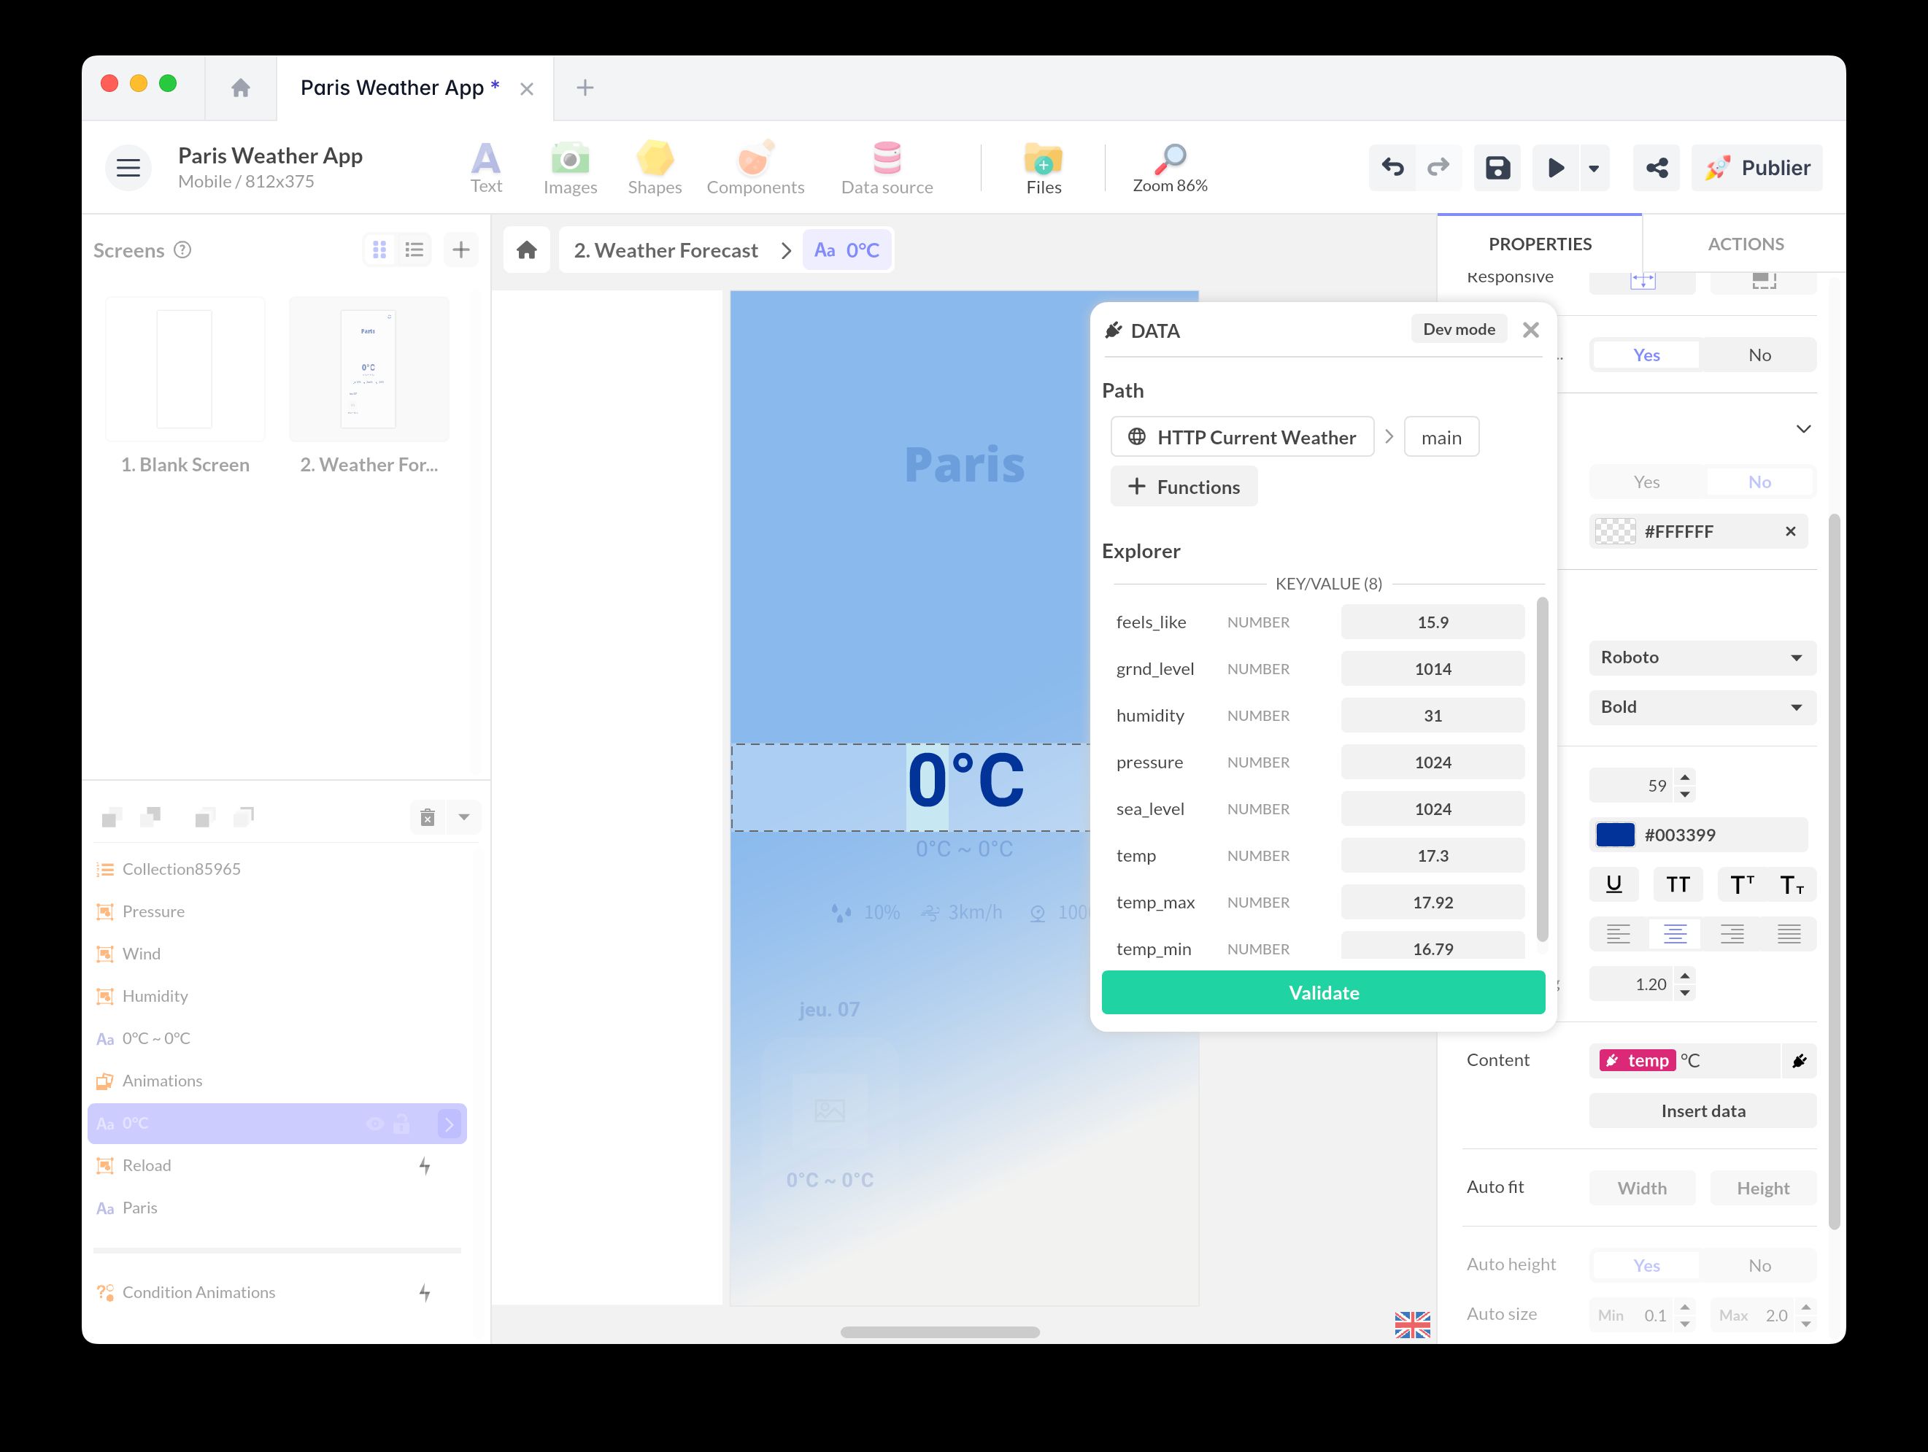Screen dimensions: 1928x1452
Task: Click the Undo icon
Action: coord(1392,167)
